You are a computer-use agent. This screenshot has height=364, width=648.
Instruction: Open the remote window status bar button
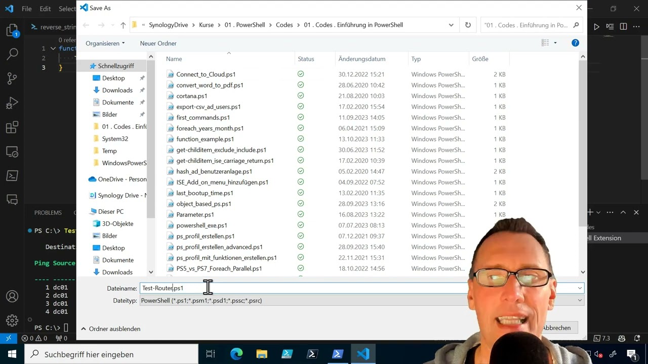(9, 338)
